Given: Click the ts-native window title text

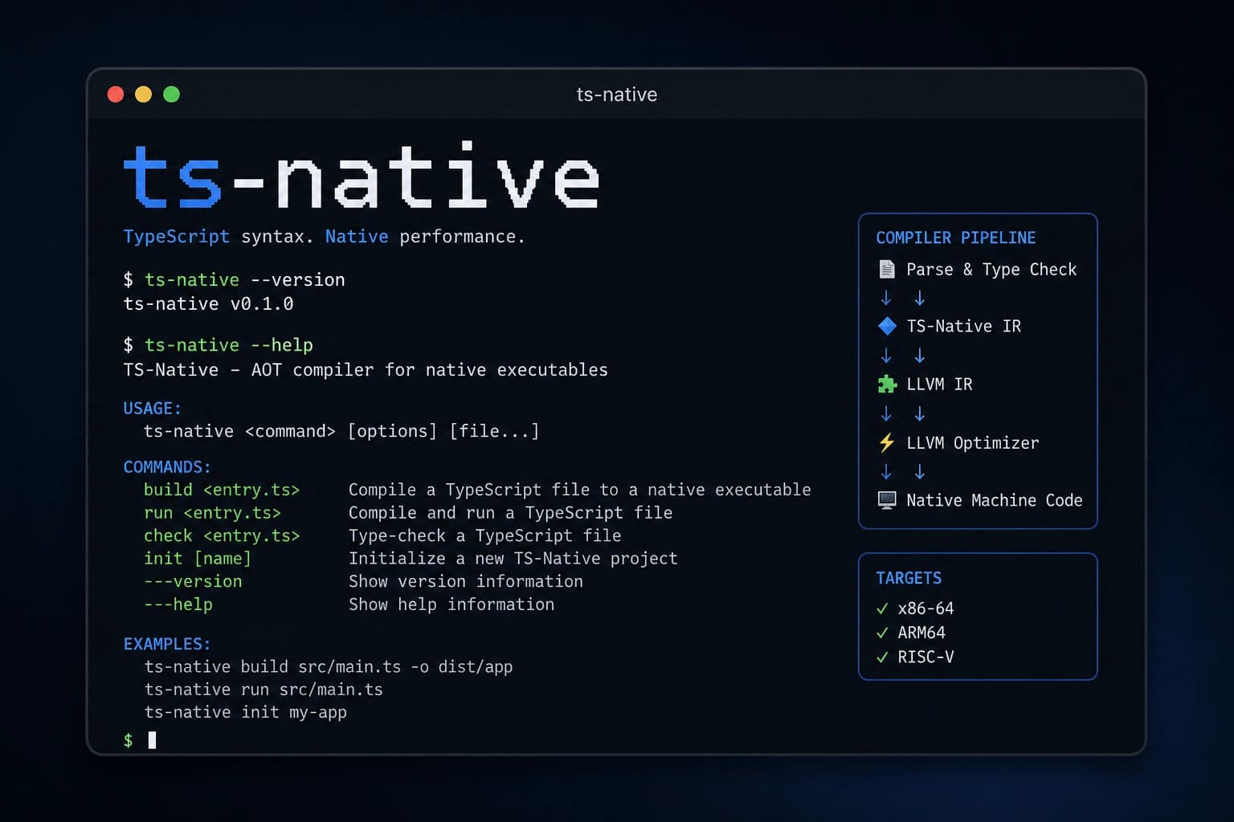Looking at the screenshot, I should coord(617,95).
